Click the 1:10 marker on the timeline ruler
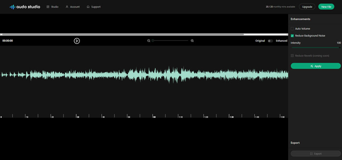 point(181,117)
